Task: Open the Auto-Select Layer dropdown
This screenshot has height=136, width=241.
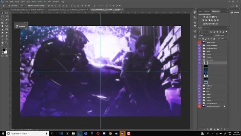Action: click(x=23, y=6)
